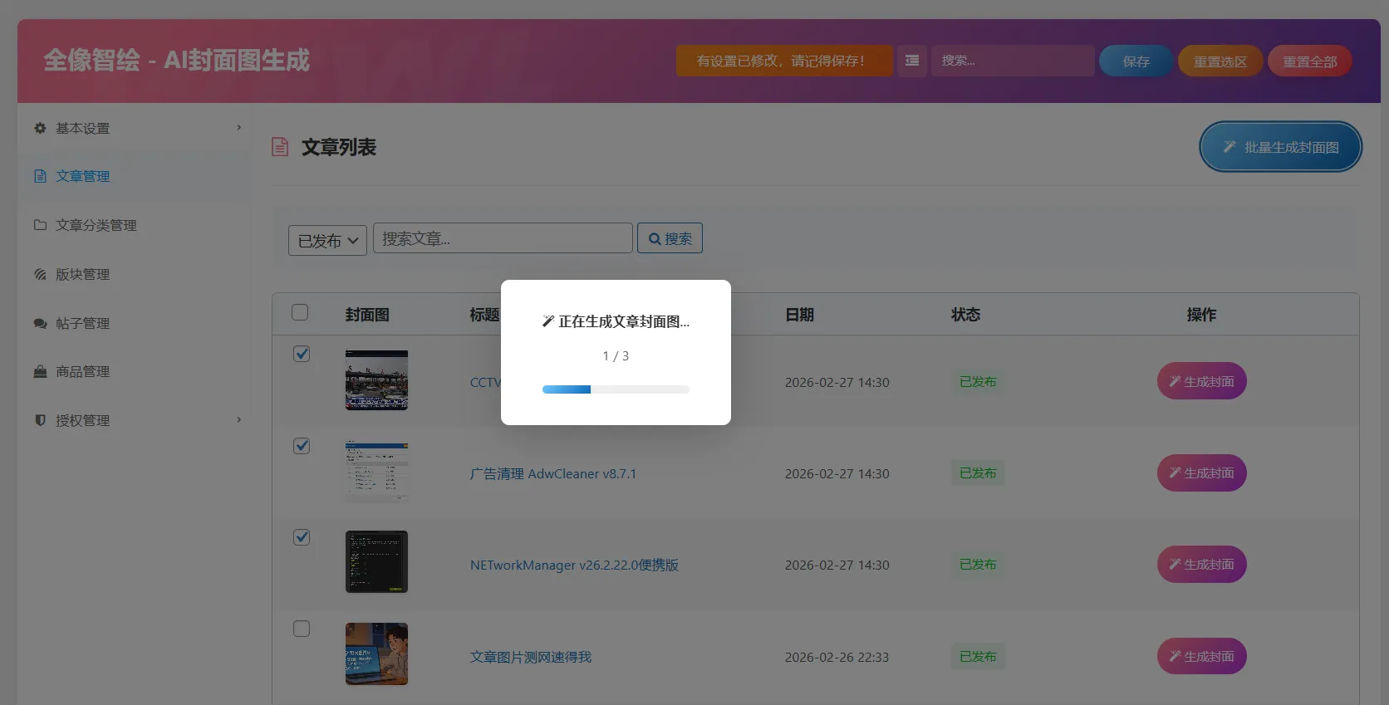Click wand icon in the progress dialog
The width and height of the screenshot is (1389, 705).
pos(547,321)
